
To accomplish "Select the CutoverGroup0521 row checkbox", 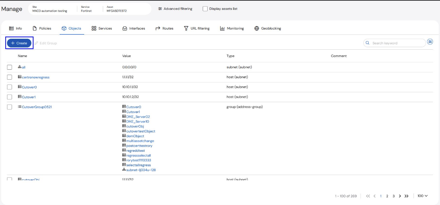I will pos(10,107).
